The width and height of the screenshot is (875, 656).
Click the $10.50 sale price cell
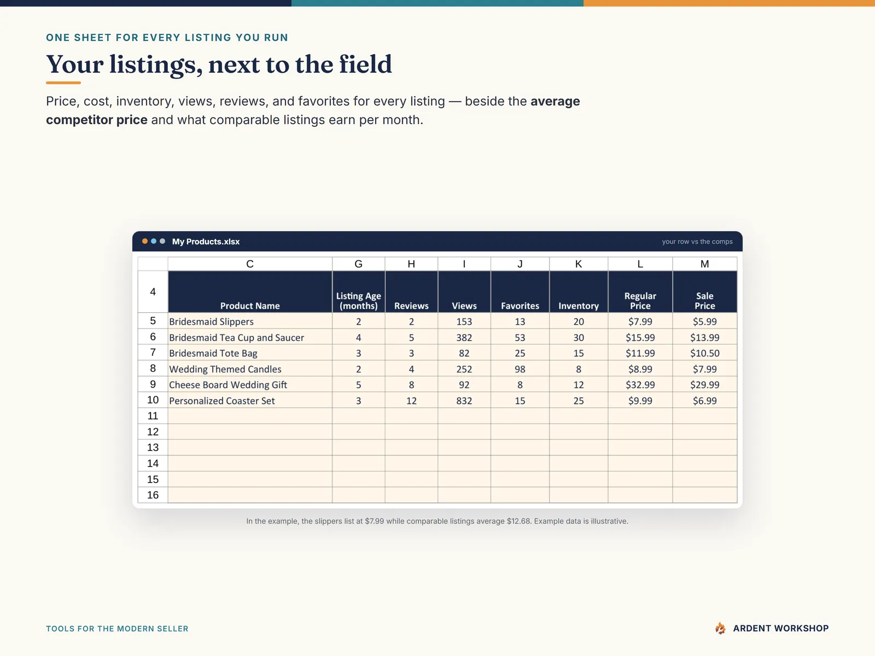click(705, 353)
